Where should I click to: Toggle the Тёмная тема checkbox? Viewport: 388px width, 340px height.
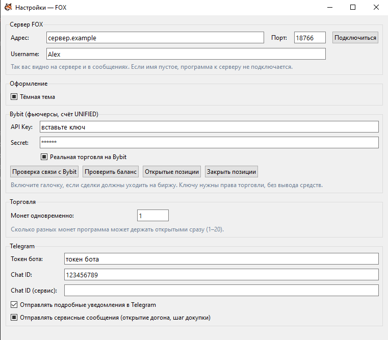point(14,97)
